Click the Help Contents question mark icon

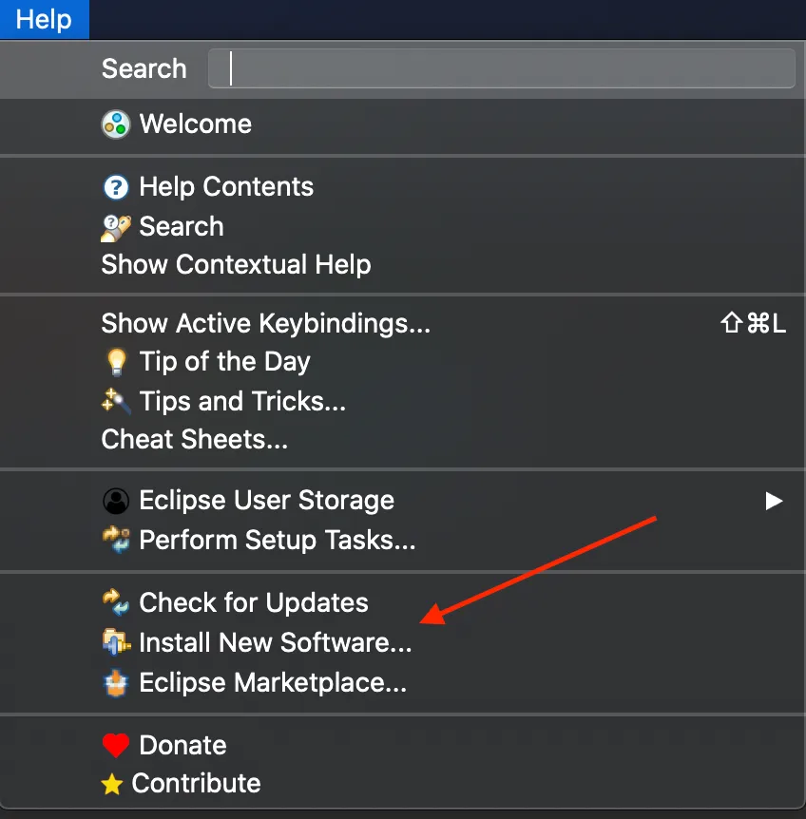point(115,187)
